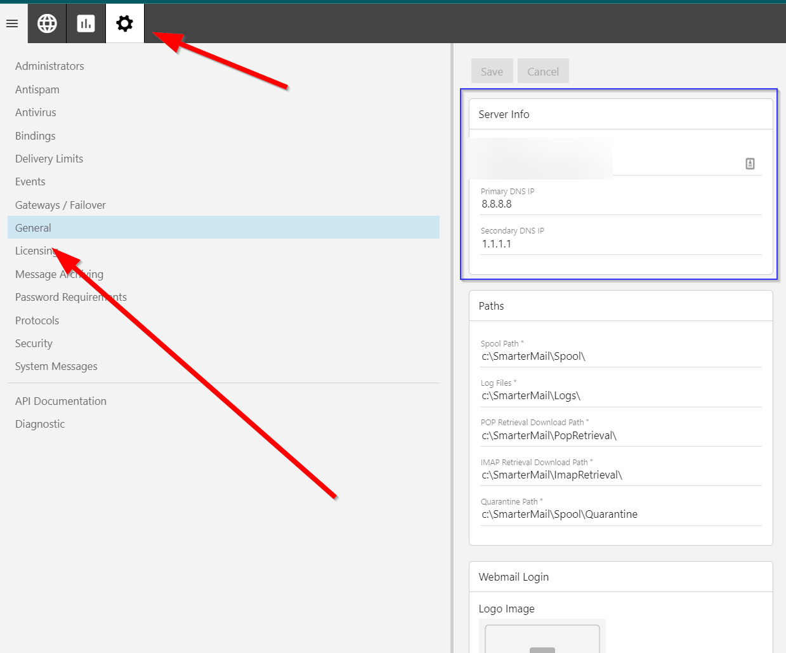
Task: Click the logo image placeholder thumbnail
Action: [x=542, y=638]
